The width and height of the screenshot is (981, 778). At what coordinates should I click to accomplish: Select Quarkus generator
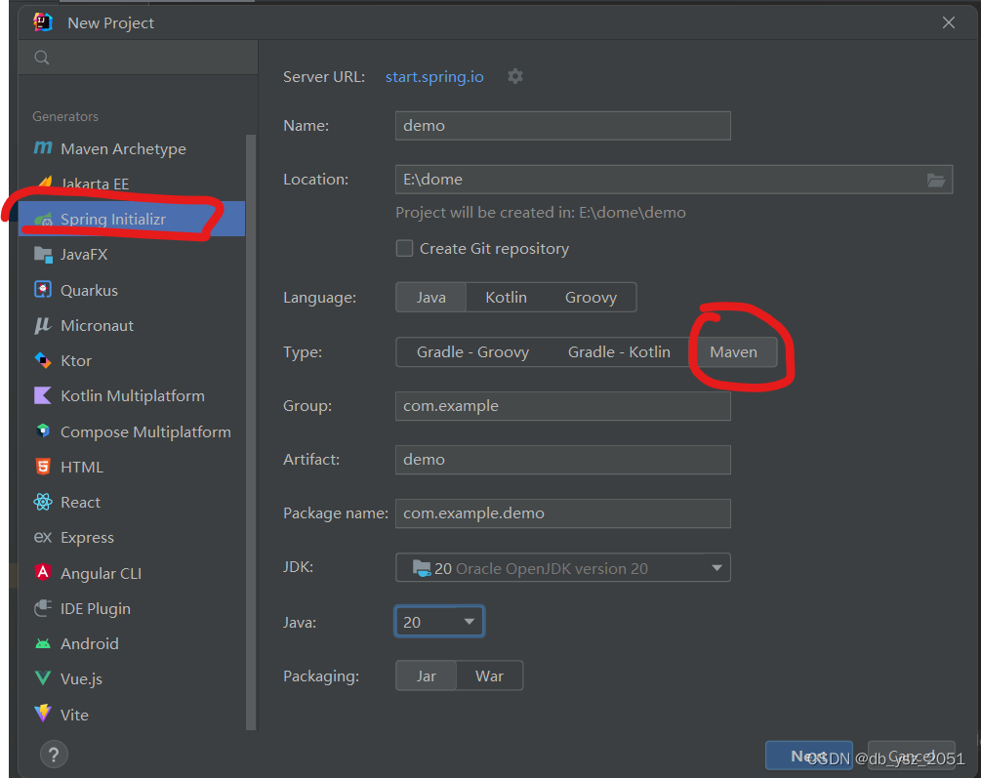132,290
